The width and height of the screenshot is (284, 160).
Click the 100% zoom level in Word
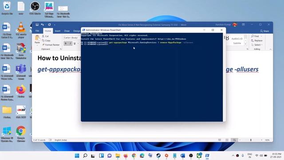coord(267,140)
